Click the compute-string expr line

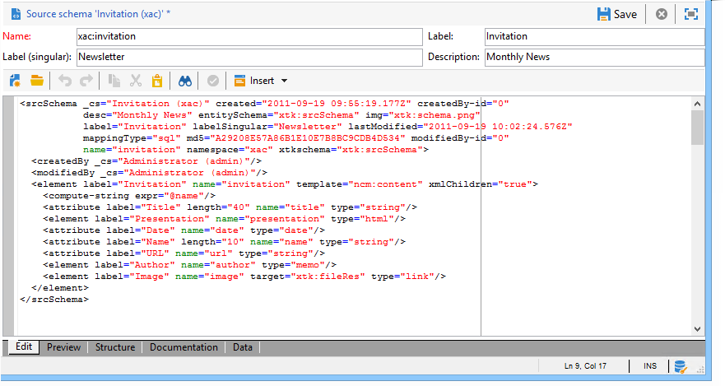pos(129,196)
